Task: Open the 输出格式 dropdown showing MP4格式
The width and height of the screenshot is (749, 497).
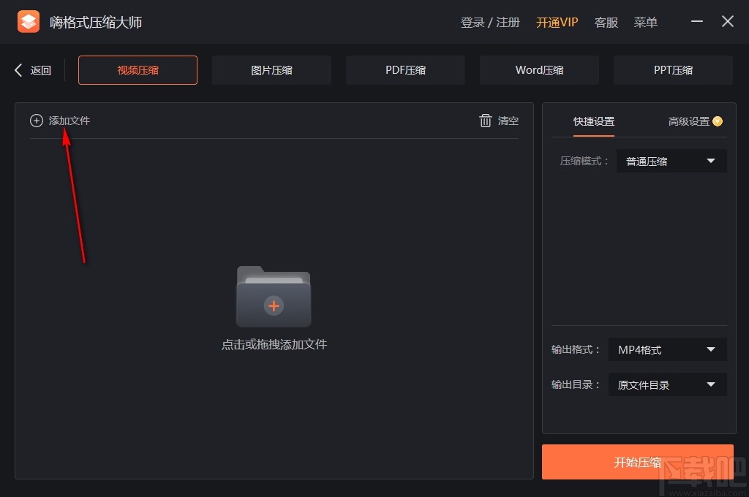Action: click(x=666, y=349)
